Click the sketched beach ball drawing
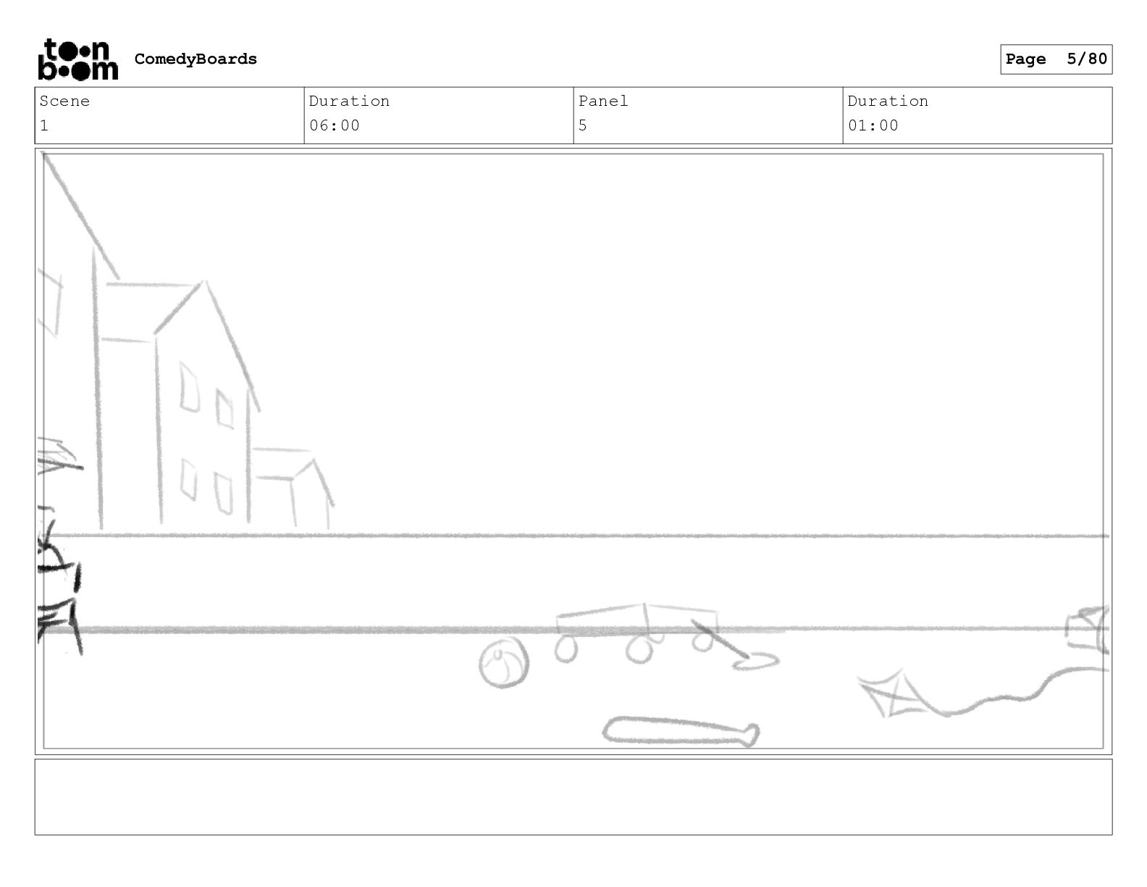Image resolution: width=1147 pixels, height=887 pixels. [504, 664]
